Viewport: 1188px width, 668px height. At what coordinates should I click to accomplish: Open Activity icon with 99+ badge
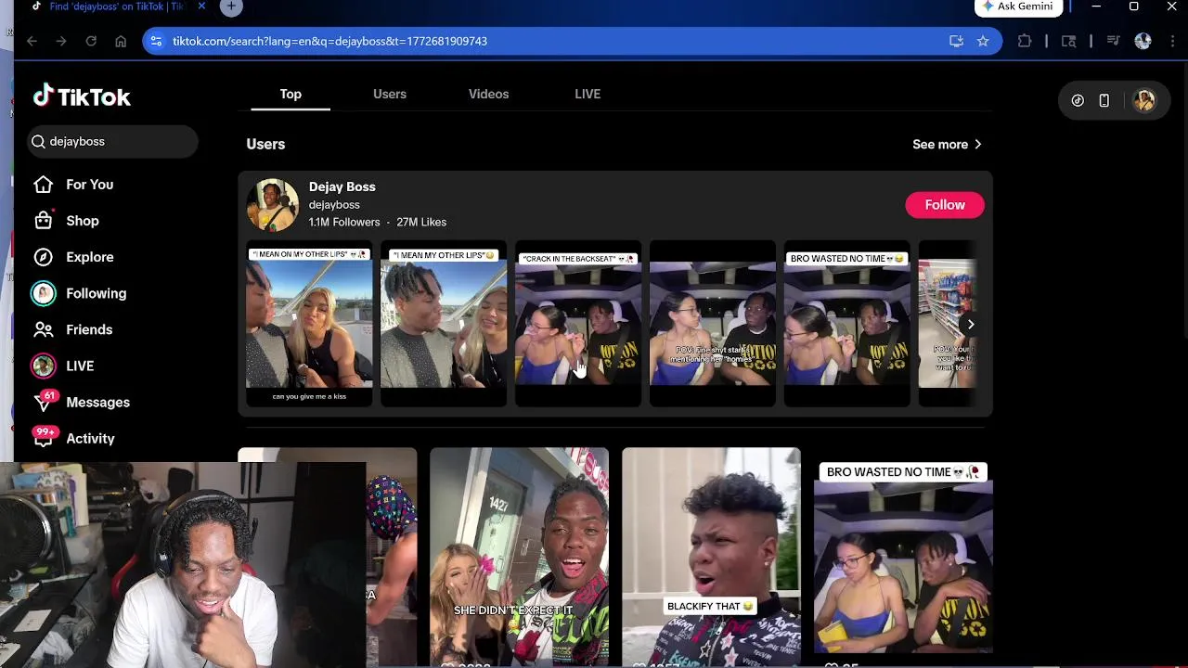[44, 437]
